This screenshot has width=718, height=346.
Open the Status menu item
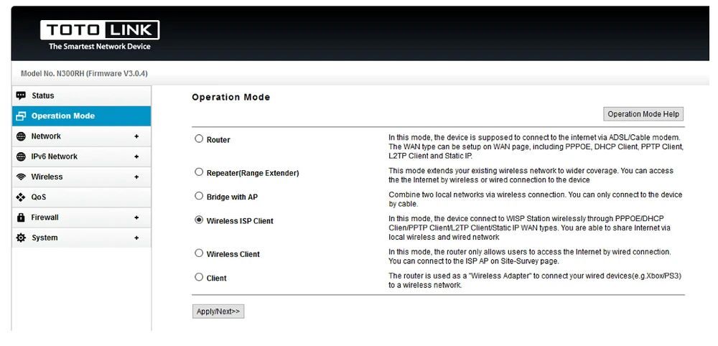43,95
